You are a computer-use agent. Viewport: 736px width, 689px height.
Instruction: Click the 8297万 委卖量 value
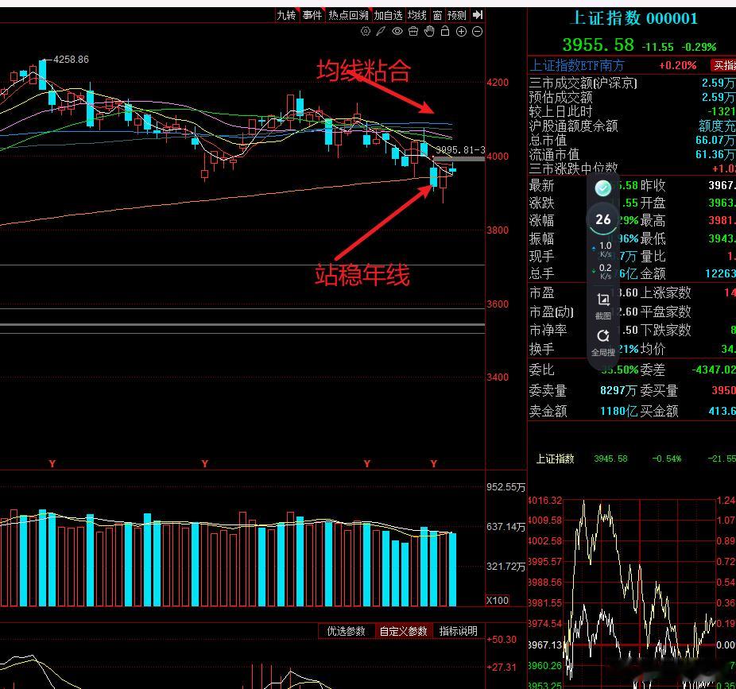tap(618, 390)
